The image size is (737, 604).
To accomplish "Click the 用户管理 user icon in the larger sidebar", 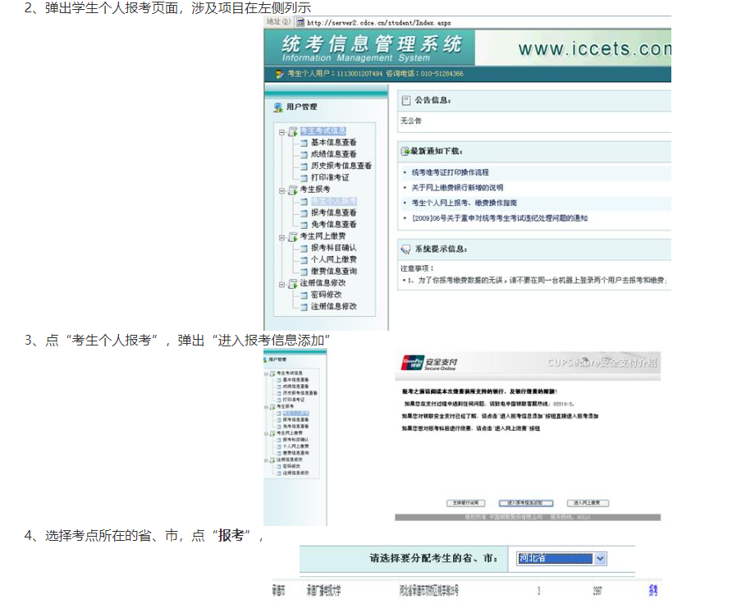I will coord(278,107).
